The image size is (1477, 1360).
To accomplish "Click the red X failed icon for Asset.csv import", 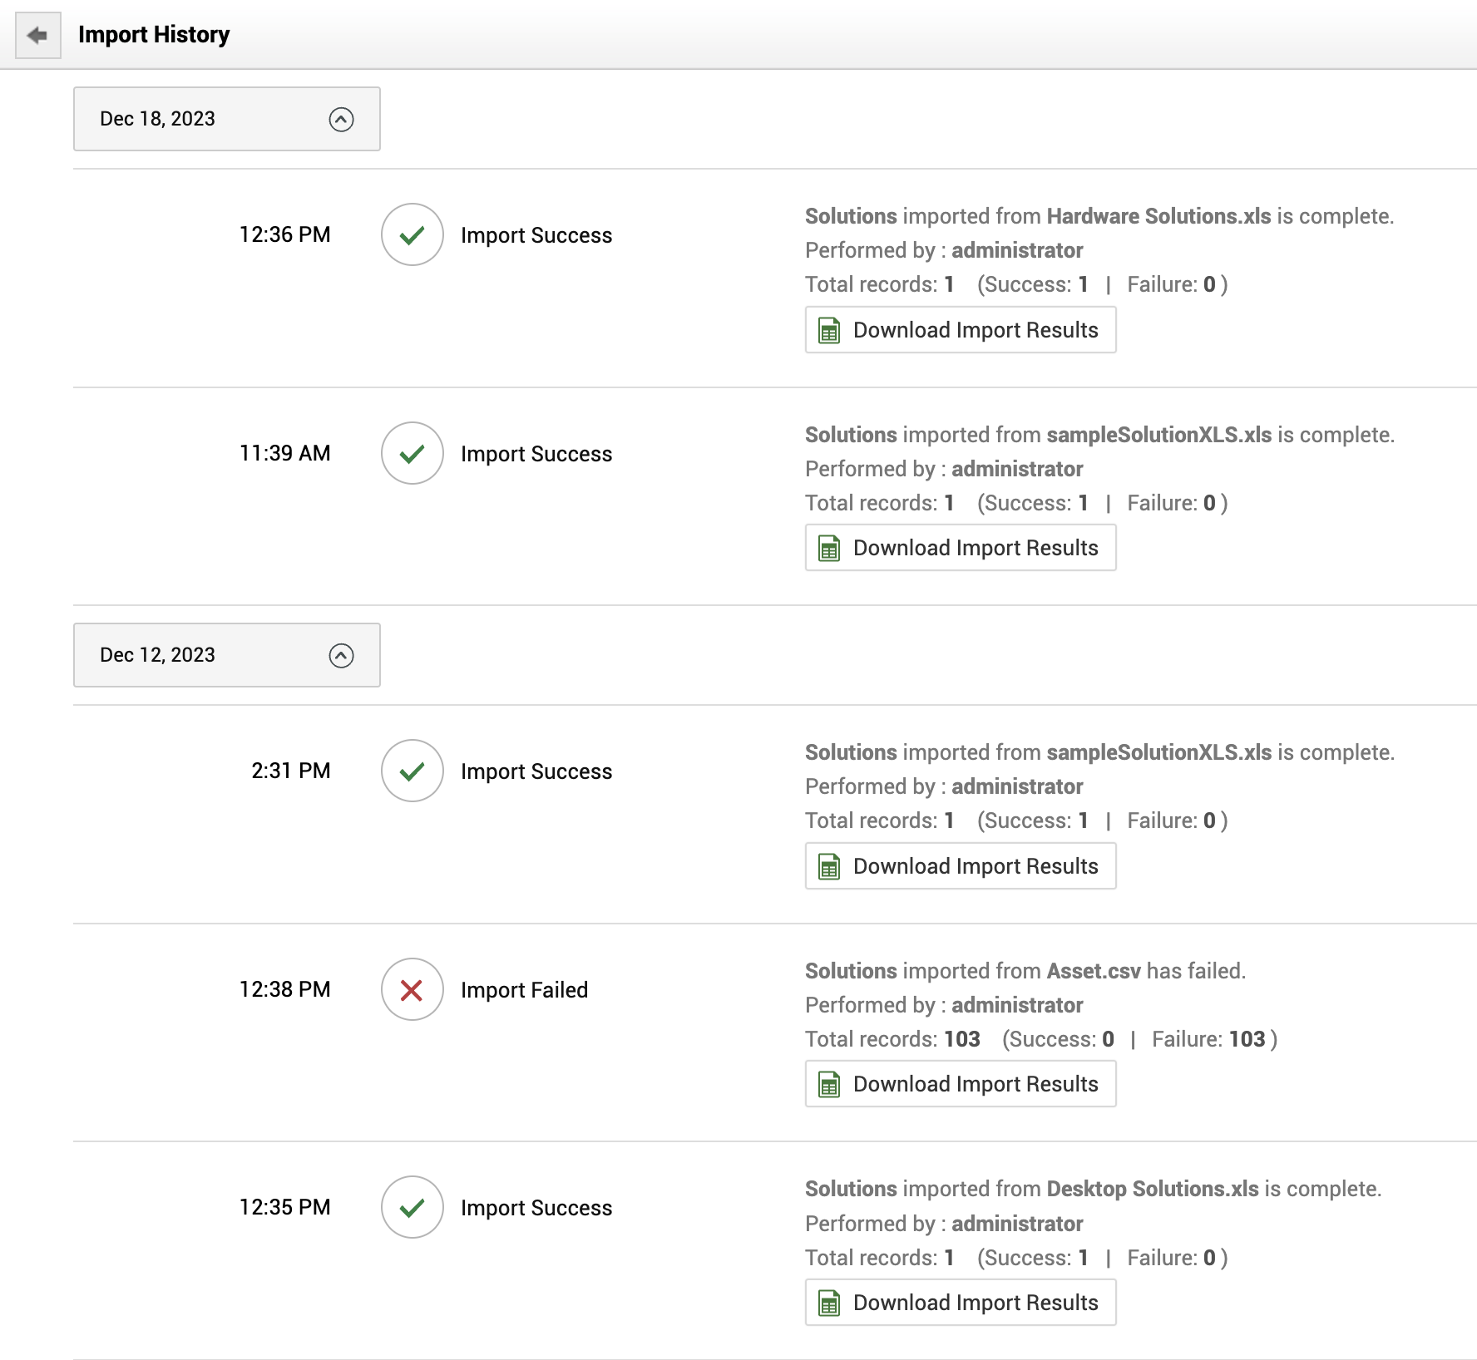I will click(412, 990).
